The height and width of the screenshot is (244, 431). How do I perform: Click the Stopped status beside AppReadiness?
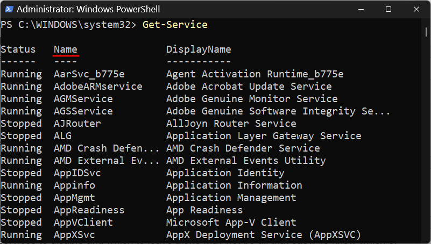(x=21, y=210)
